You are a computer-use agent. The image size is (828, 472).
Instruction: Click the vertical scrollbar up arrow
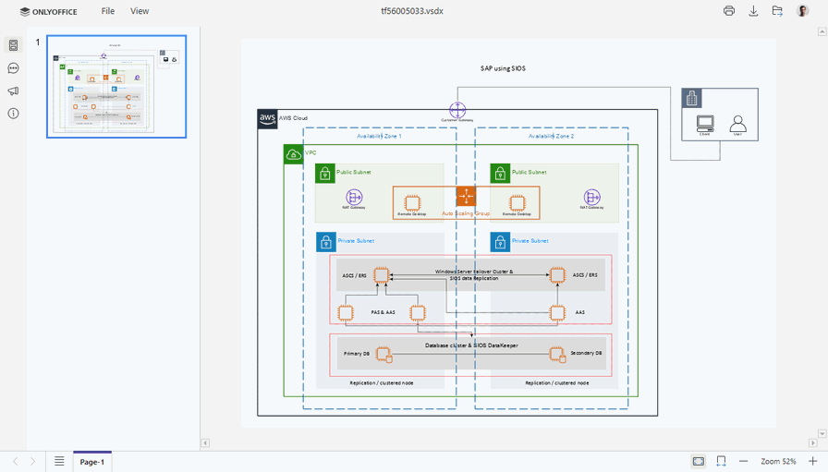[x=822, y=31]
